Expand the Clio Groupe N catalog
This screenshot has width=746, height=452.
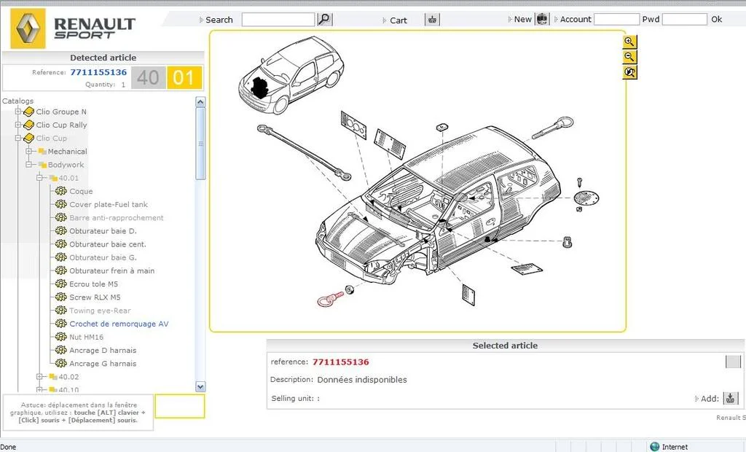click(x=17, y=112)
